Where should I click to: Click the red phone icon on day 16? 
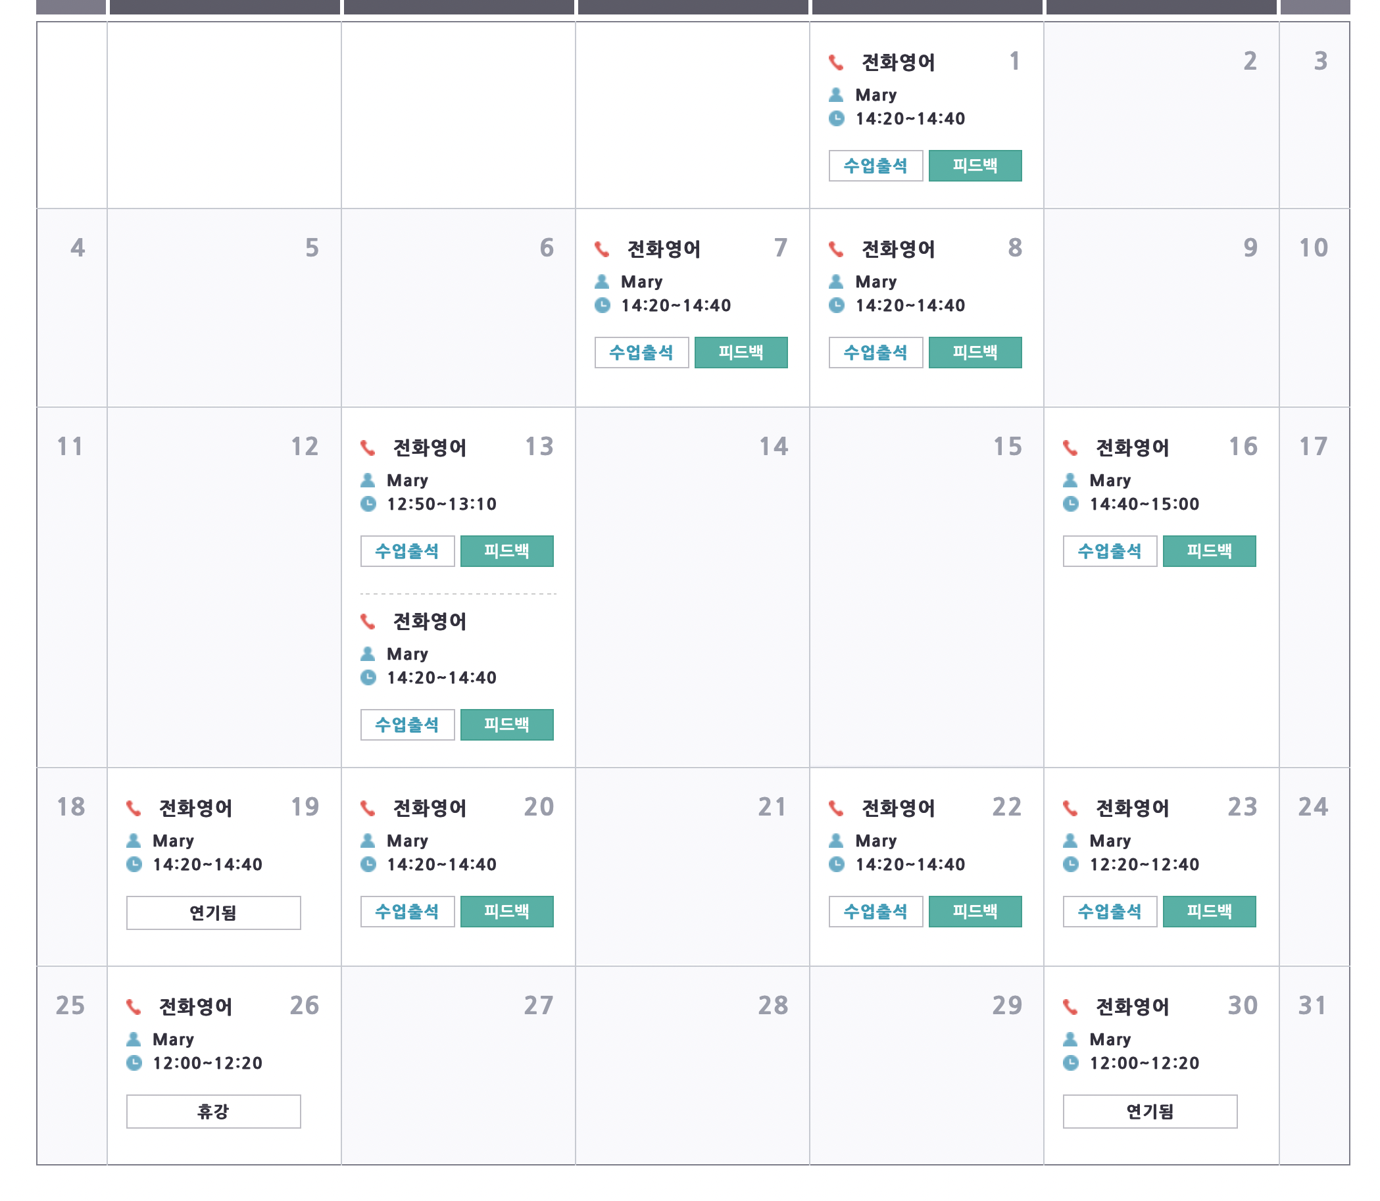pos(1070,448)
